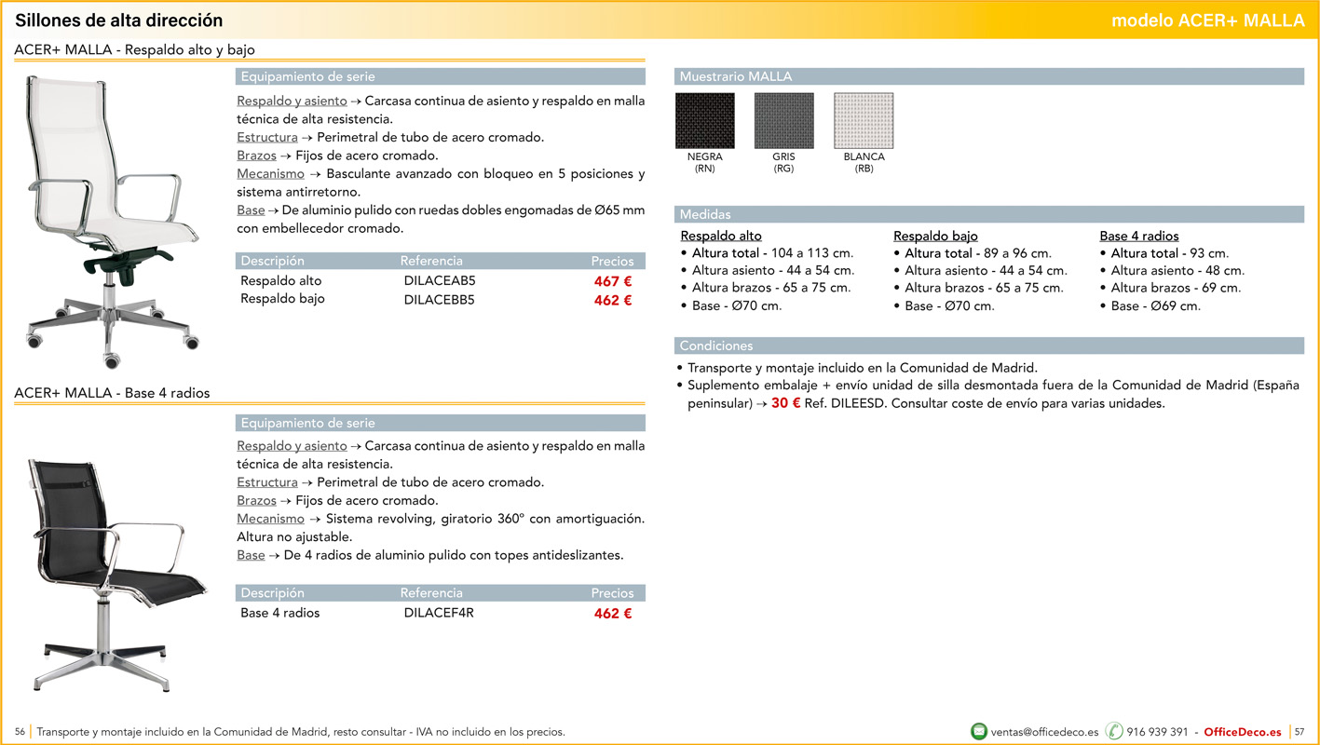Click the underlined Mecanismo term in first section
This screenshot has width=1320, height=745.
[x=270, y=174]
